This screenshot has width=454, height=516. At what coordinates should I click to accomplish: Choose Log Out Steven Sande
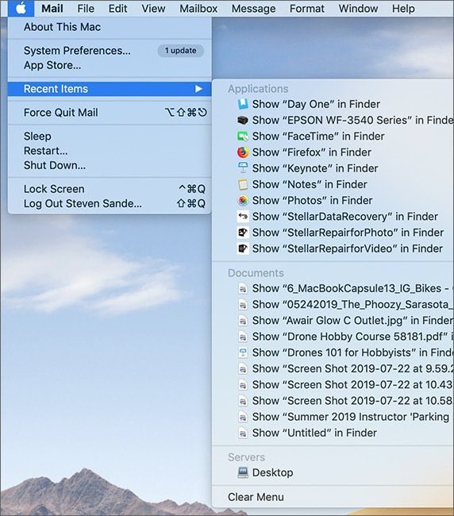[110, 203]
